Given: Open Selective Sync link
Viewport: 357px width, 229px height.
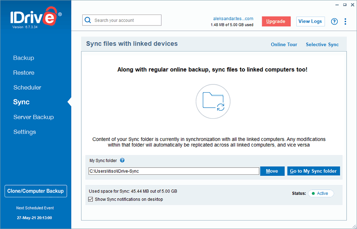Looking at the screenshot, I should pos(322,45).
